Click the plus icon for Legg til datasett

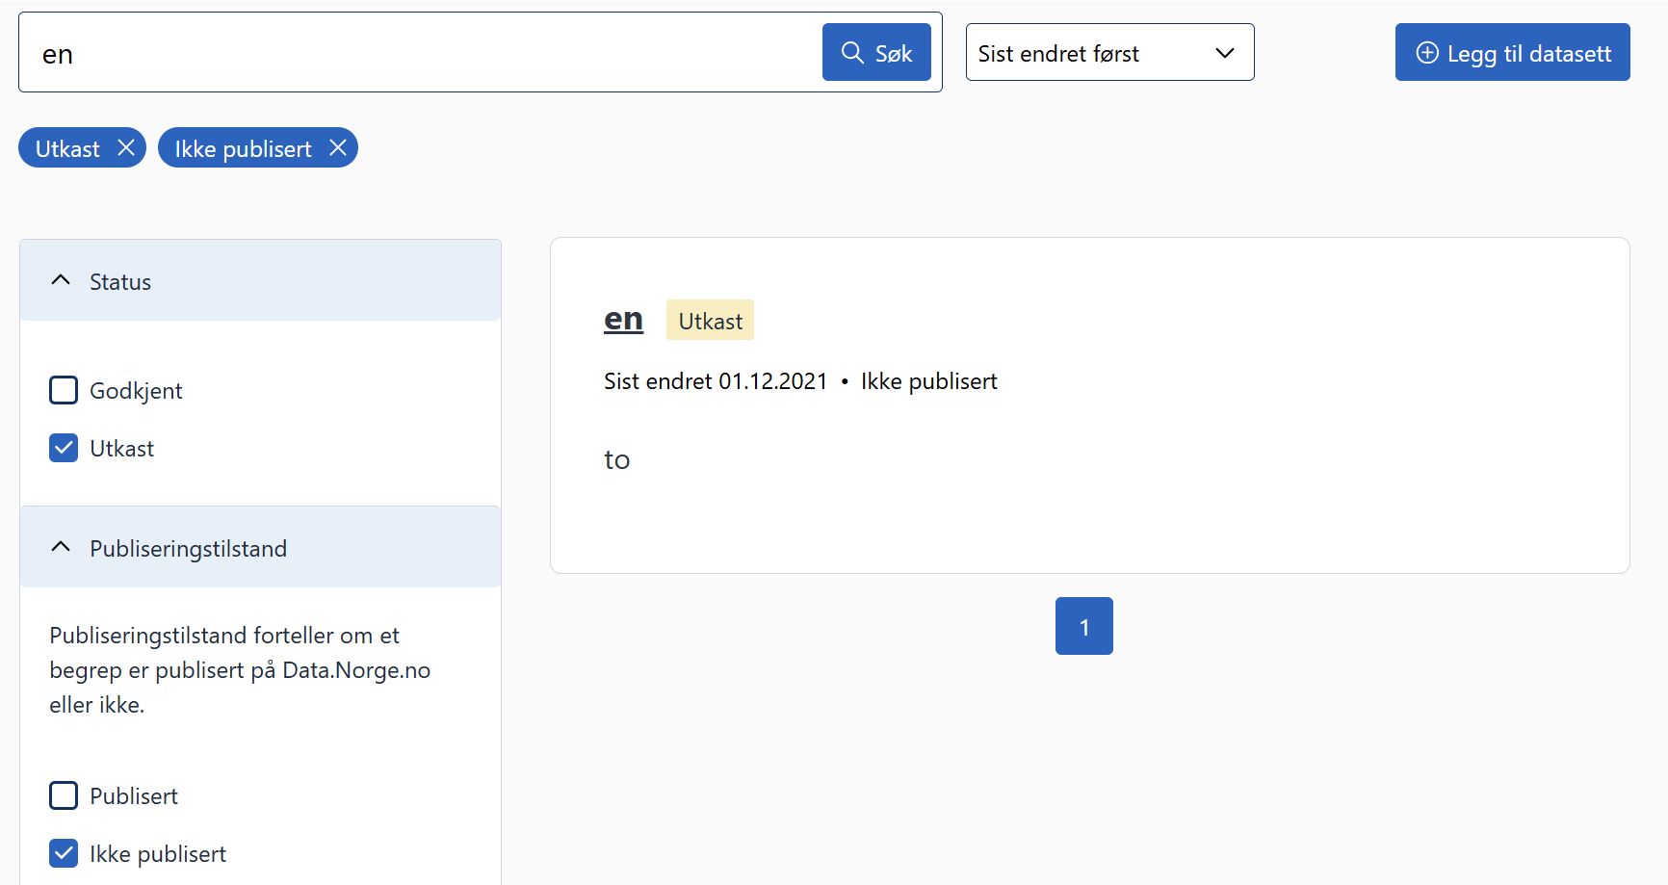1427,53
